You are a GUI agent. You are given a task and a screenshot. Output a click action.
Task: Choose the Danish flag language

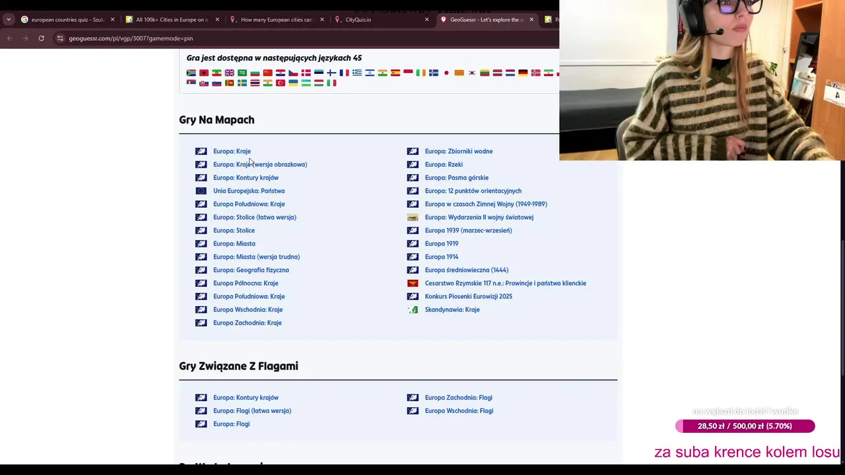click(306, 73)
